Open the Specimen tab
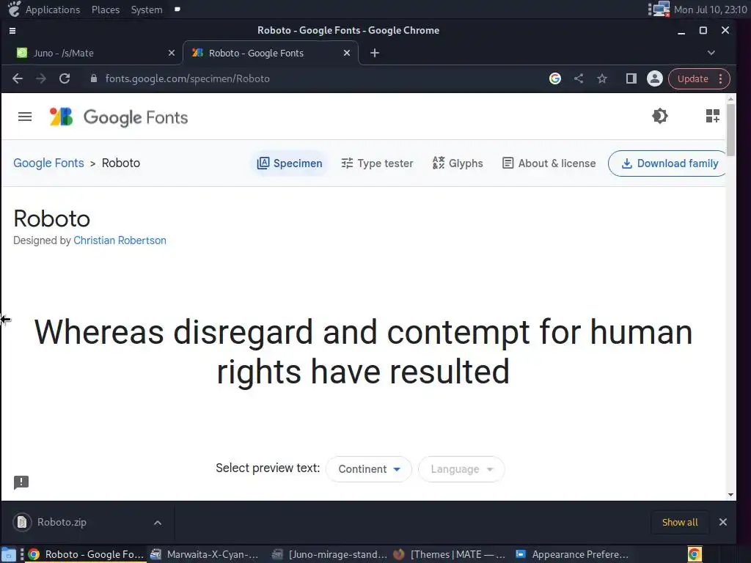This screenshot has height=563, width=751. click(x=290, y=163)
